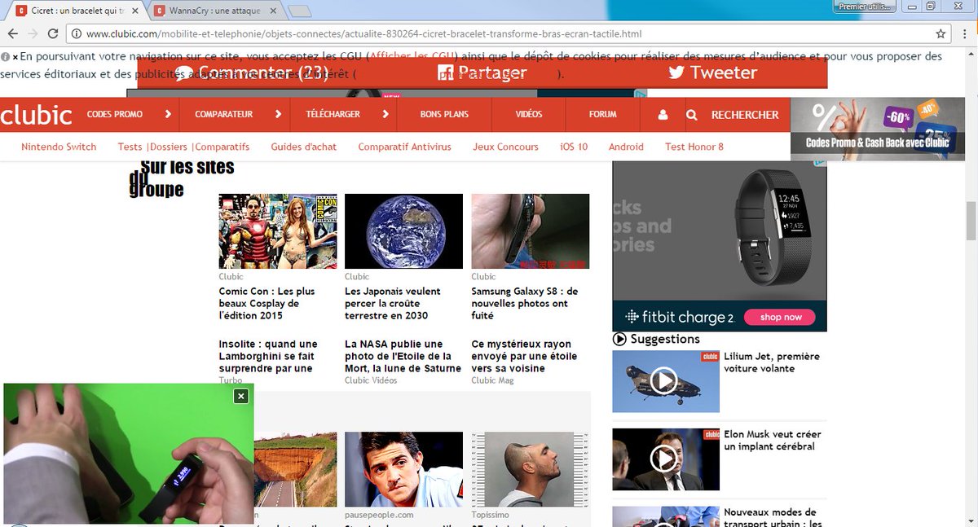Click the browser forward arrow
The height and width of the screenshot is (527, 978).
(33, 33)
